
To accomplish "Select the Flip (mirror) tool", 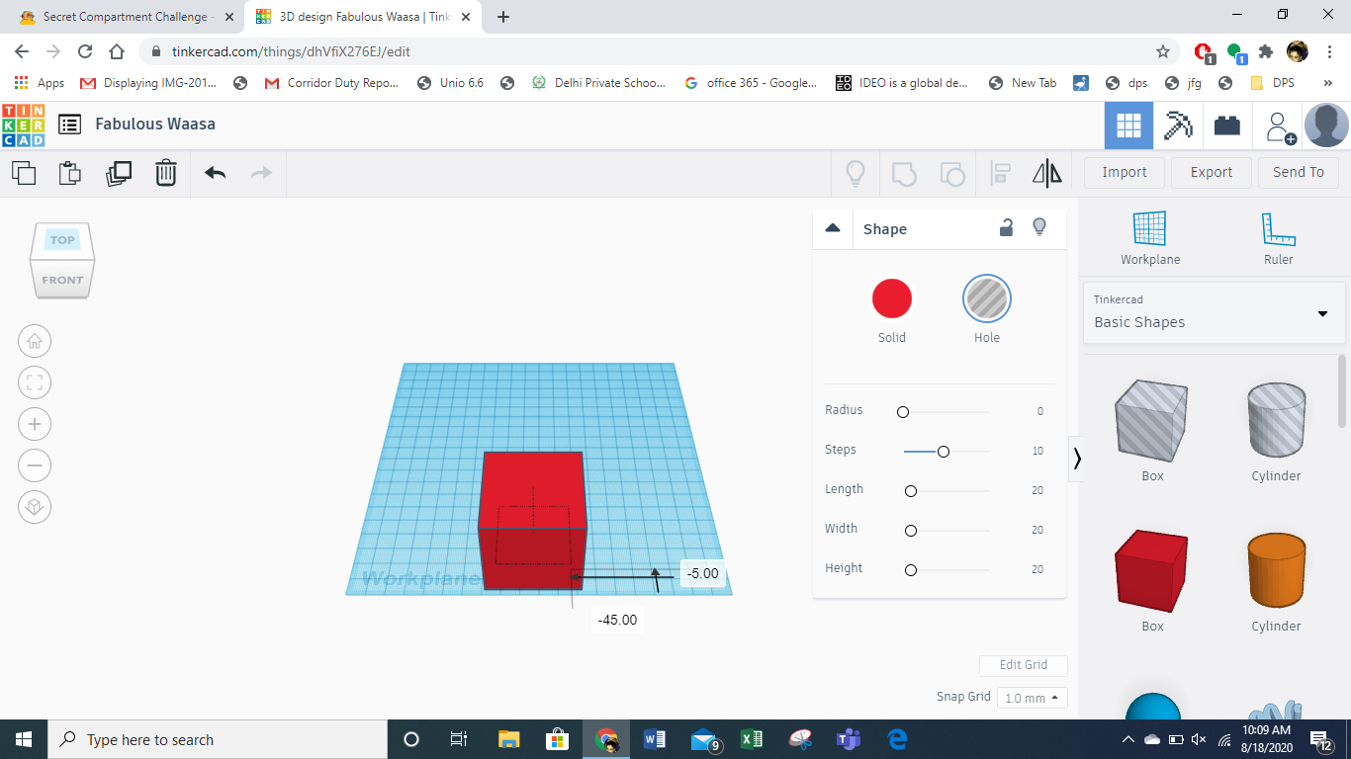I will (x=1047, y=174).
